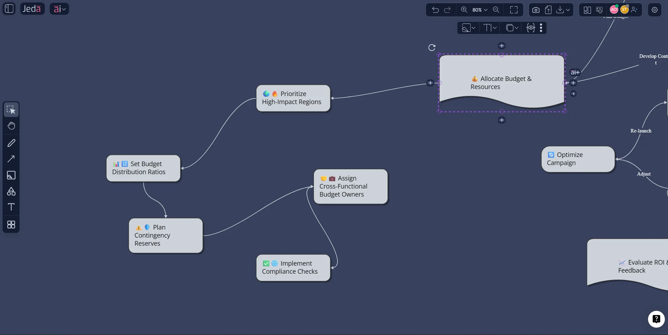
Task: Select the shapes tool
Action: coord(12,191)
